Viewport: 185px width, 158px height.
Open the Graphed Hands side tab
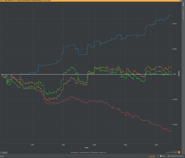coord(183,15)
